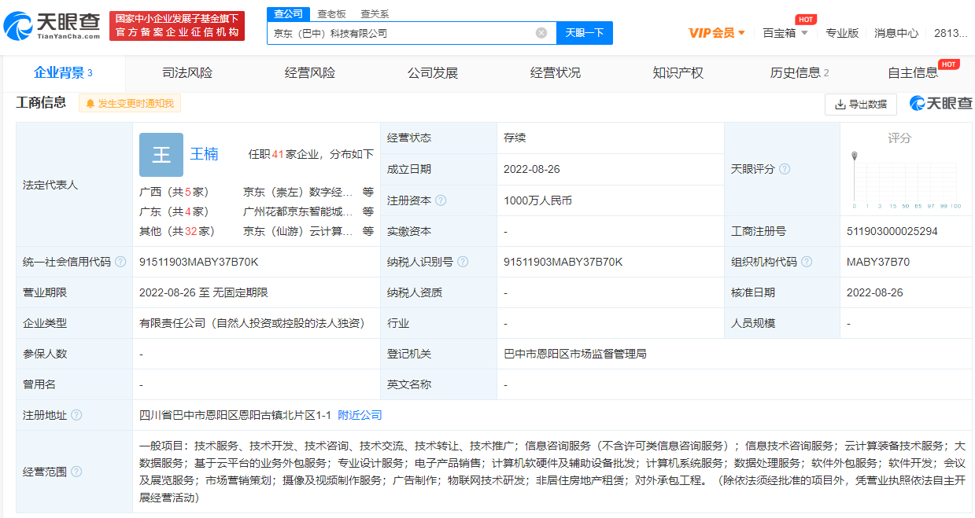
Task: Click 营业期限 value 2022-08-26 至 无固定期限
Action: tap(204, 292)
